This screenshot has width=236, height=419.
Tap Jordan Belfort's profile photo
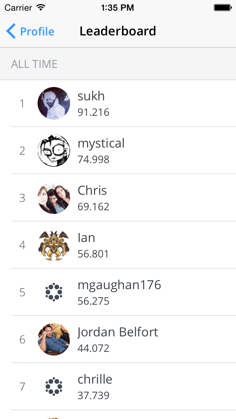point(54,339)
